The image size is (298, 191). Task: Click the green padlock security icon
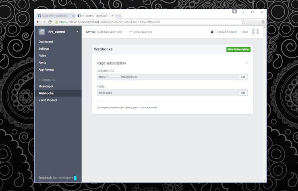tap(56, 22)
